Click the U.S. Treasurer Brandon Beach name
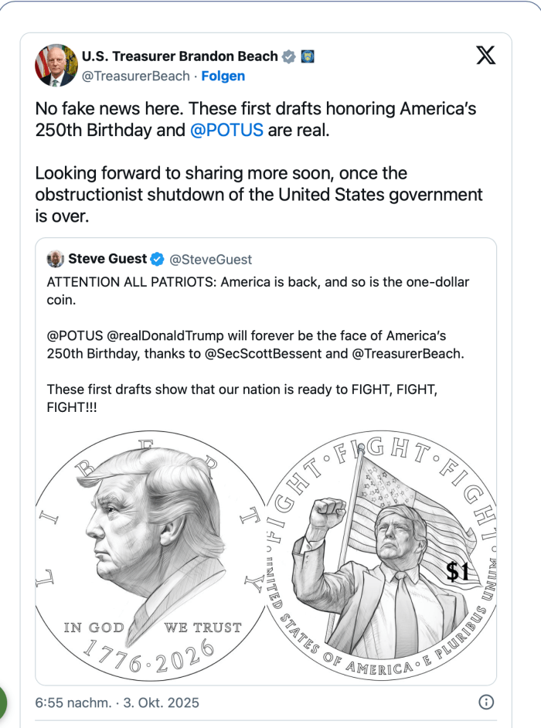The image size is (541, 728). pyautogui.click(x=179, y=56)
